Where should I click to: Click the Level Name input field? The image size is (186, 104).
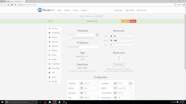[123, 83]
